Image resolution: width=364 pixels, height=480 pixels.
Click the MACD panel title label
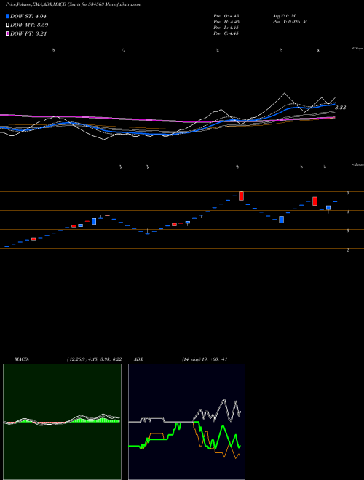[x=22, y=359]
